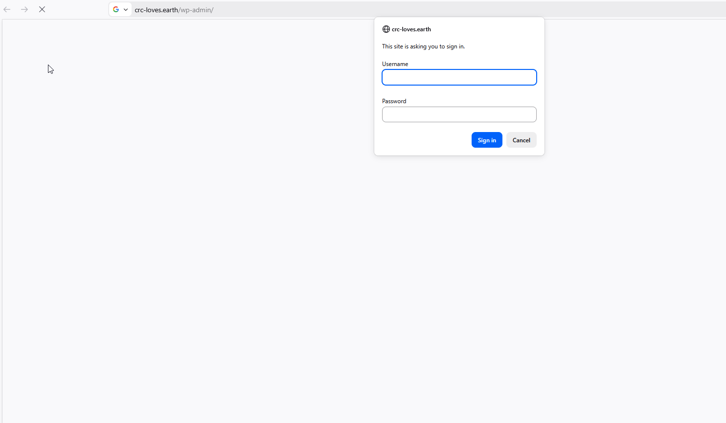The image size is (726, 423).
Task: Click the crc-loves.earth domain in the address bar
Action: click(x=157, y=10)
